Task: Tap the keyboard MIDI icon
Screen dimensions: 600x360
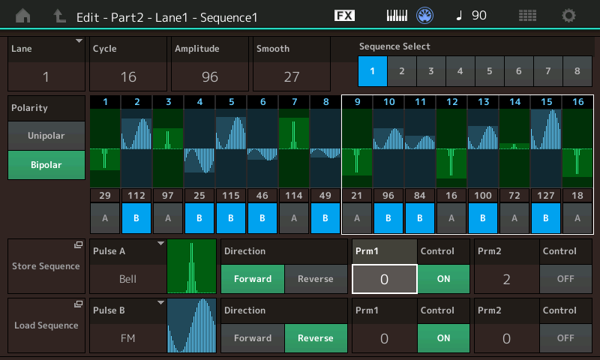Action: [x=397, y=15]
